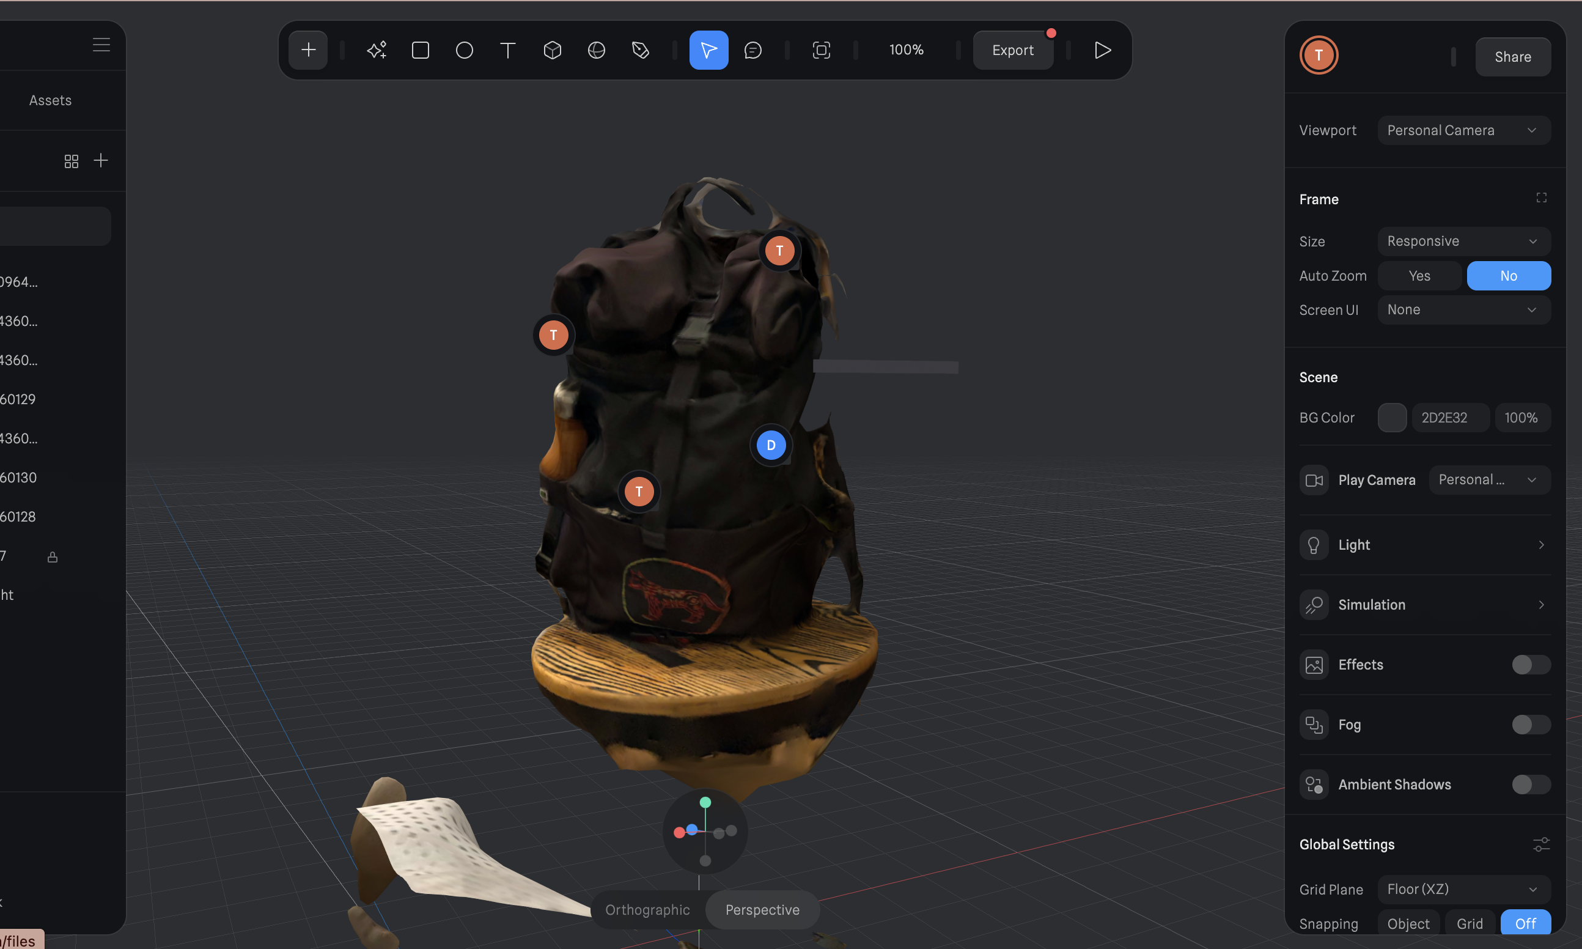The width and height of the screenshot is (1582, 949).
Task: Open the Viewport Personal Camera dropdown
Action: click(1464, 130)
